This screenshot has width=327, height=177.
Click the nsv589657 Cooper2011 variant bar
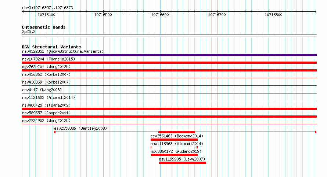[169, 117]
